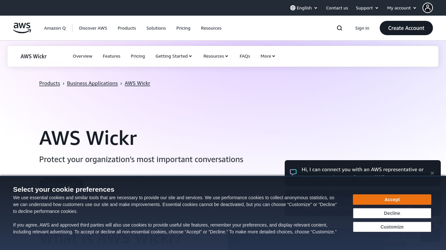The image size is (446, 250).
Task: Expand the My account dropdown
Action: point(402,8)
